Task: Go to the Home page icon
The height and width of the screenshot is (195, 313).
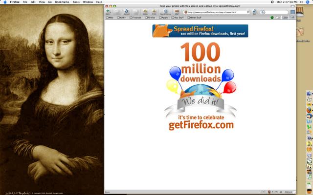Action: [x=145, y=11]
